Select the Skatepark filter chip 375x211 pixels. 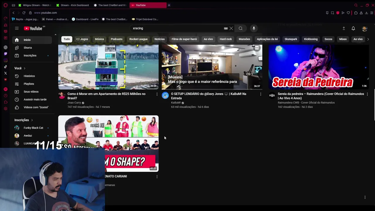tap(291, 39)
